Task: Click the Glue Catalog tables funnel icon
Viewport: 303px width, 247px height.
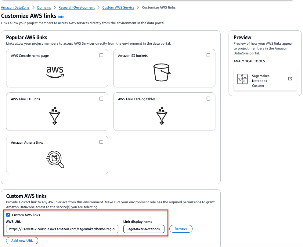Action: [162, 116]
